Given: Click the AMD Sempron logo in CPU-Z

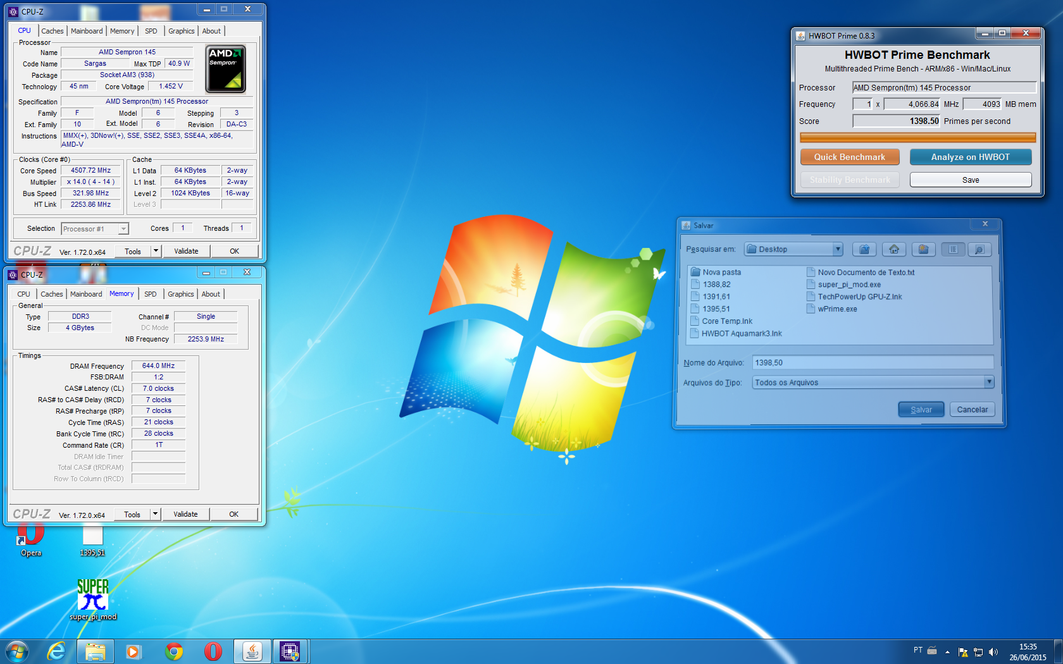Looking at the screenshot, I should 226,69.
